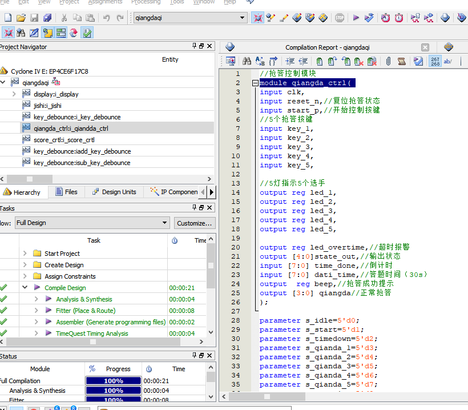Expand the Analysis & Synthesis task
Image resolution: width=468 pixels, height=410 pixels.
pyautogui.click(x=36, y=299)
